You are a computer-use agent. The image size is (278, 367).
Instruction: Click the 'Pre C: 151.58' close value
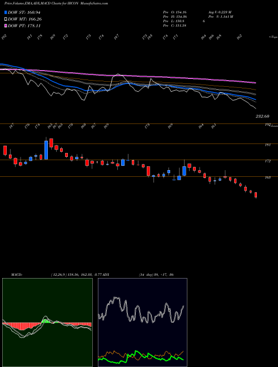pos(175,26)
